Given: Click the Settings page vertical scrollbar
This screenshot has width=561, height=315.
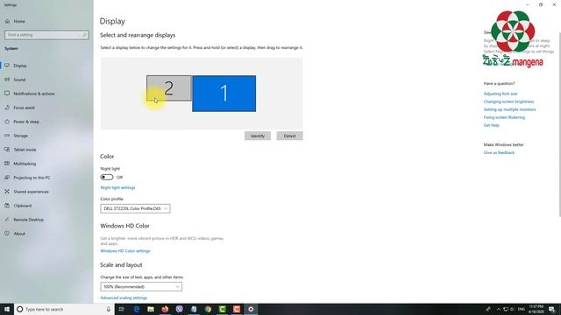Looking at the screenshot, I should point(559,124).
